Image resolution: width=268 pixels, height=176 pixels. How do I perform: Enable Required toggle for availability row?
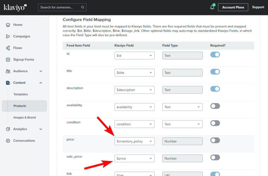215,106
